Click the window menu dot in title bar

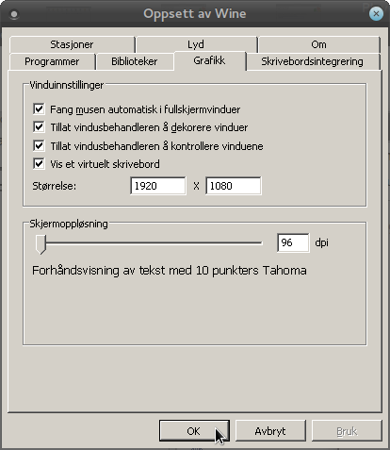(x=14, y=14)
